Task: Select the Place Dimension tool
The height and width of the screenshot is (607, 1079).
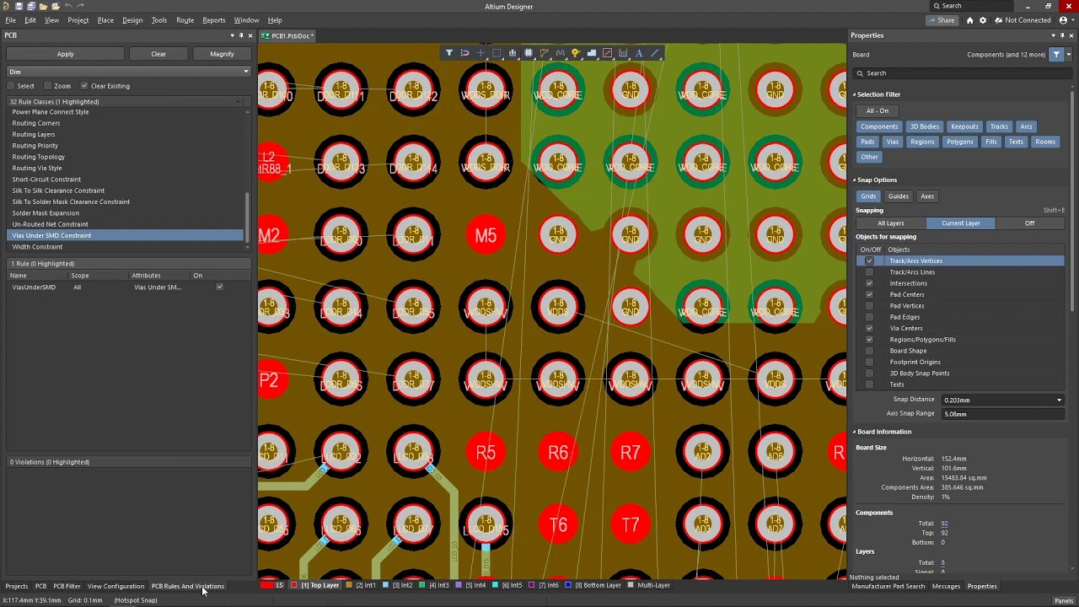Action: 623,53
